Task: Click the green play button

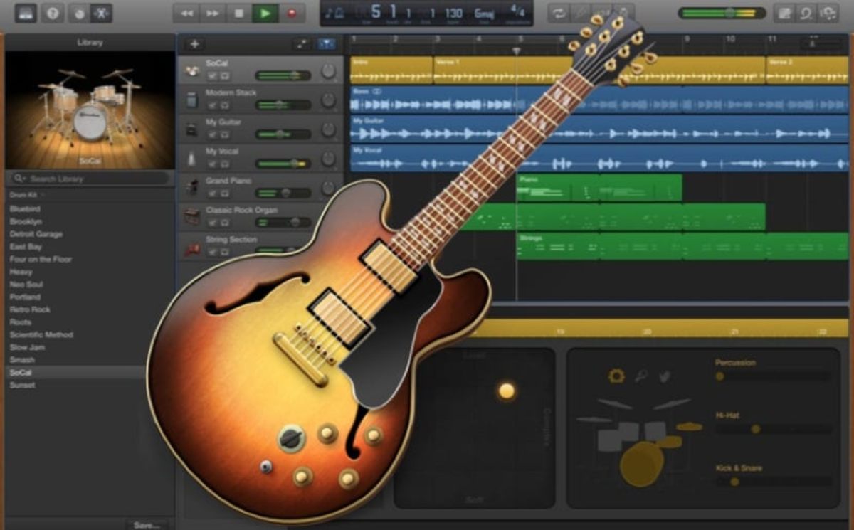Action: click(265, 13)
